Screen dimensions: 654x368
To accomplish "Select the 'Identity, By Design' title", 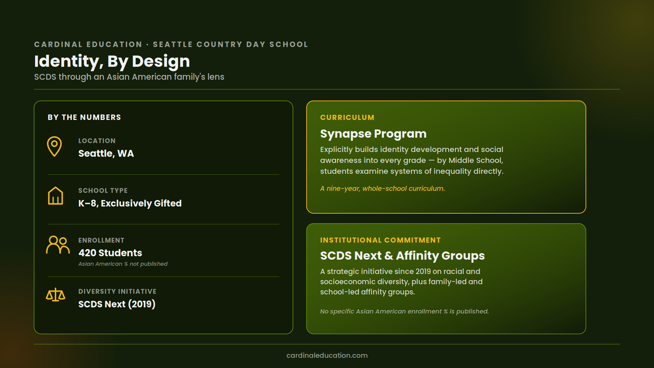I will 112,61.
